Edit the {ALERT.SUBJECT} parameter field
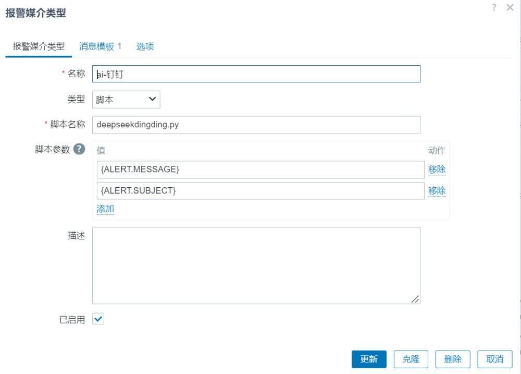 tap(260, 191)
